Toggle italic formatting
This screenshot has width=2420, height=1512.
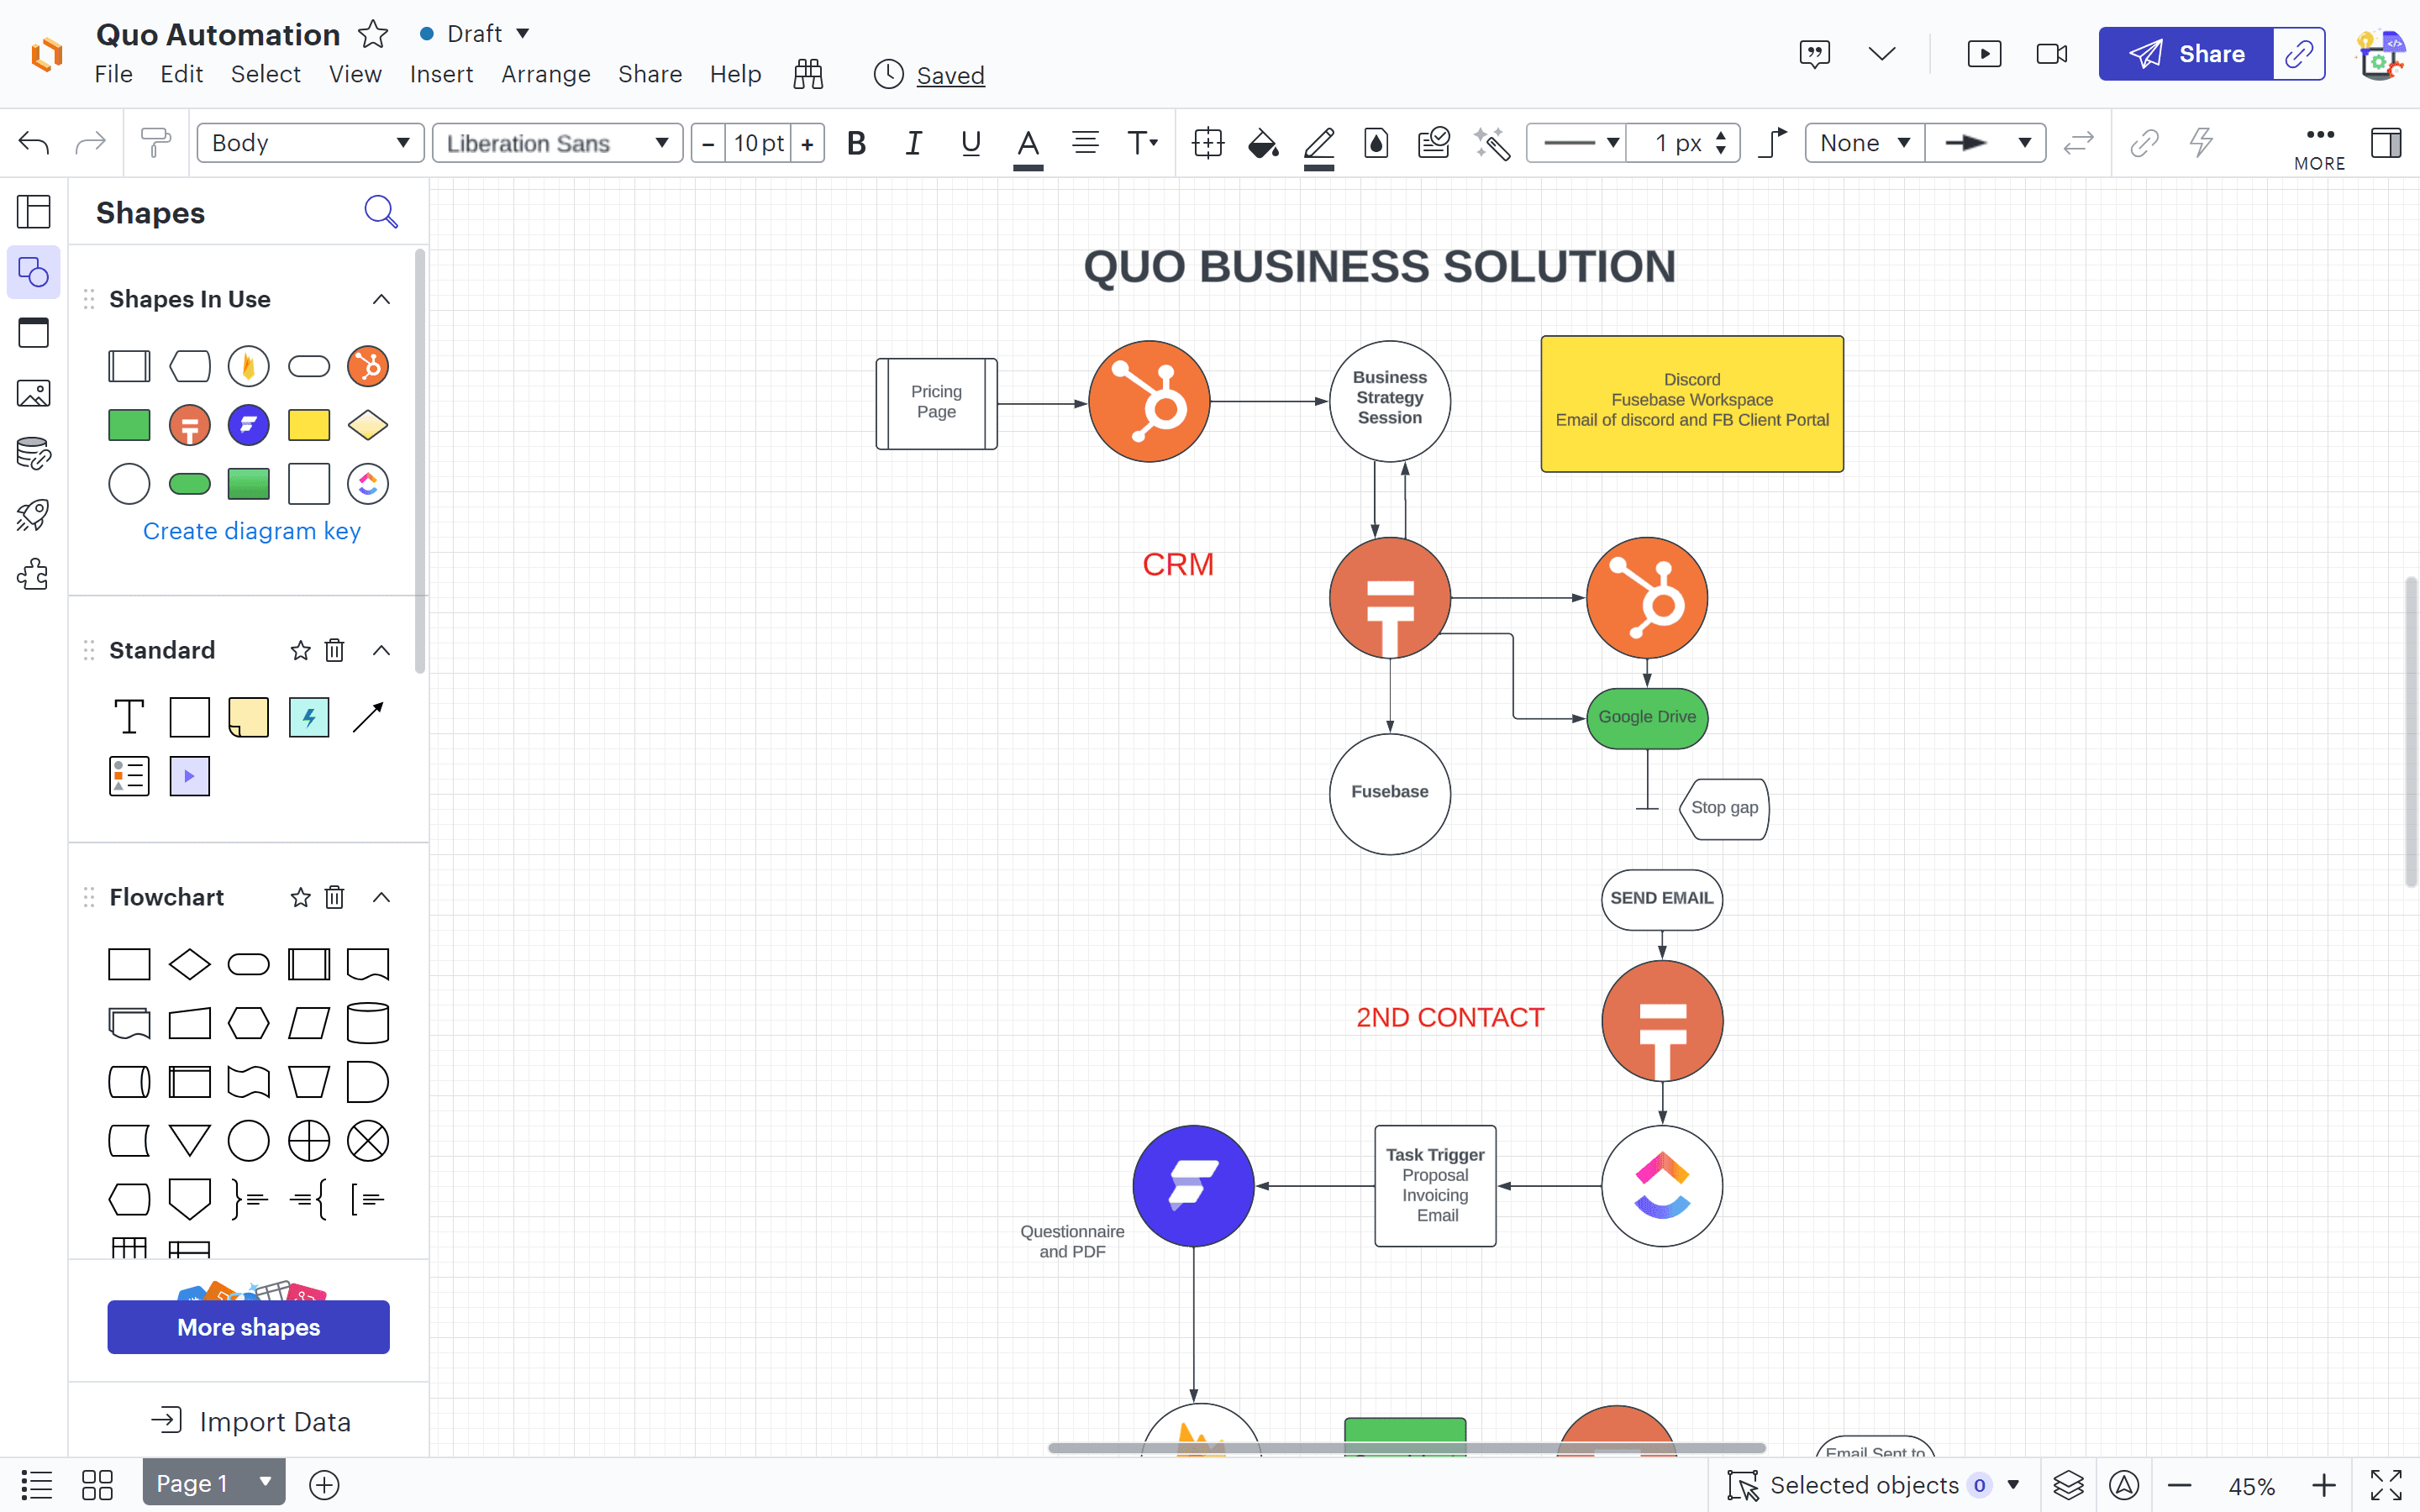pos(913,143)
